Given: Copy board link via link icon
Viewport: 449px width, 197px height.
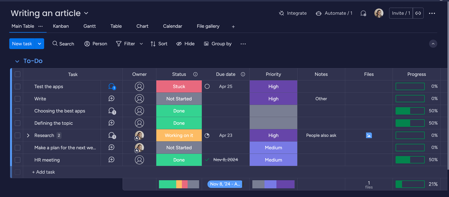Looking at the screenshot, I should 418,13.
